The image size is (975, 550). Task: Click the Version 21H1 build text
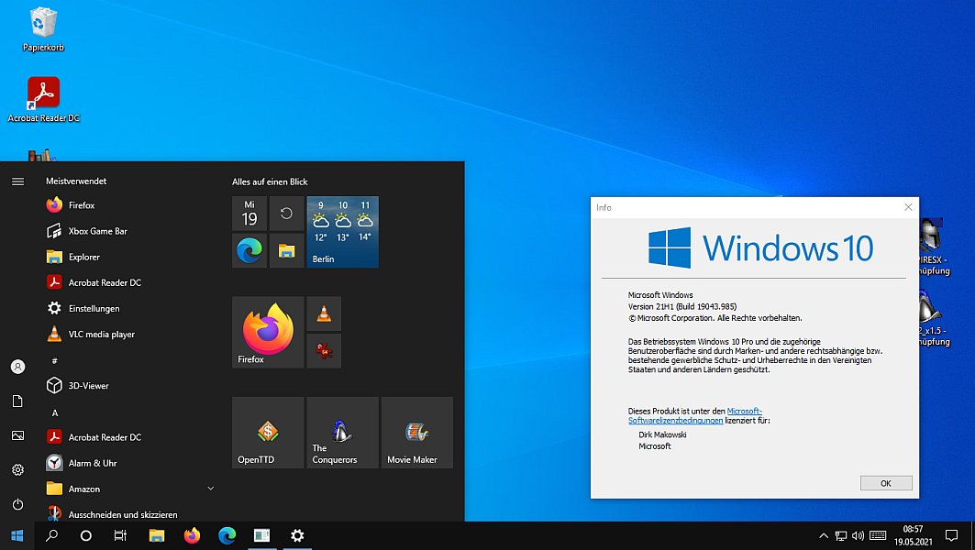click(682, 306)
